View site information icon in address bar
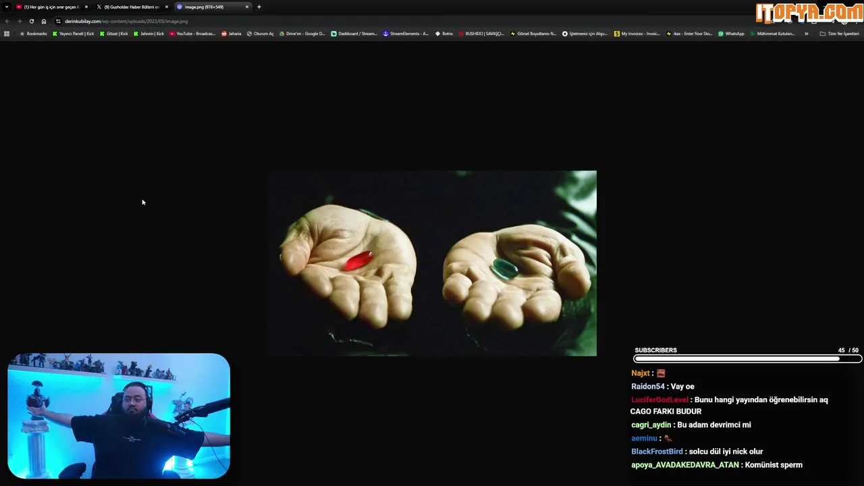This screenshot has width=864, height=486. [58, 21]
